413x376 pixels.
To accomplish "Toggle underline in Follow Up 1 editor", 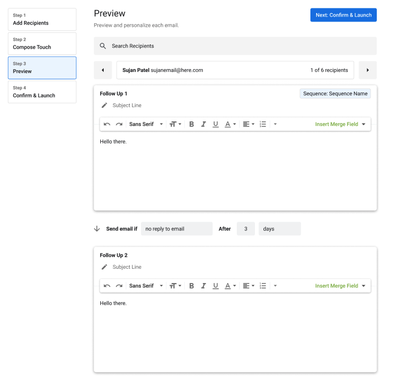I will [215, 124].
